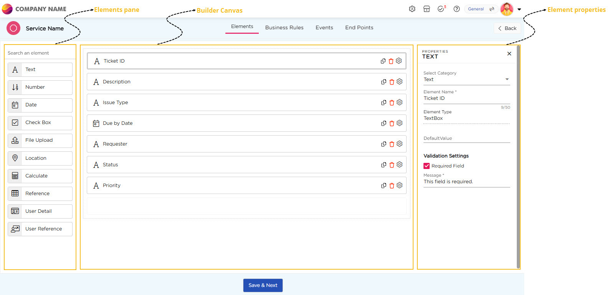Click the properties panel vertical scrollbar

click(x=518, y=154)
